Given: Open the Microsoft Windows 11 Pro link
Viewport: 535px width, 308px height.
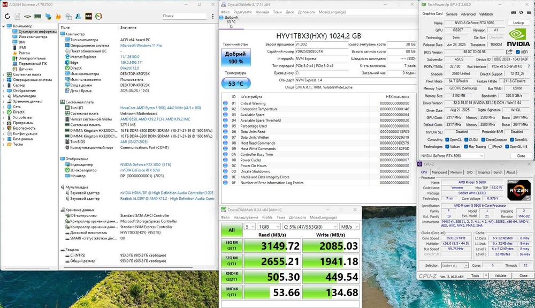Looking at the screenshot, I should point(141,46).
